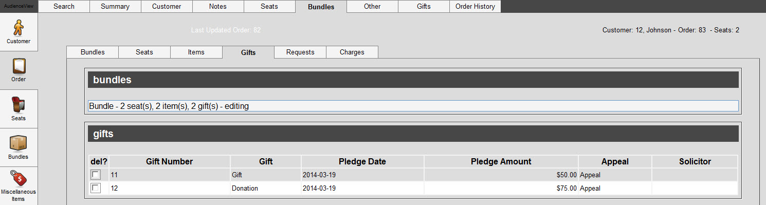Open the Notes top tab
Screen dimensions: 766x205
tap(218, 6)
